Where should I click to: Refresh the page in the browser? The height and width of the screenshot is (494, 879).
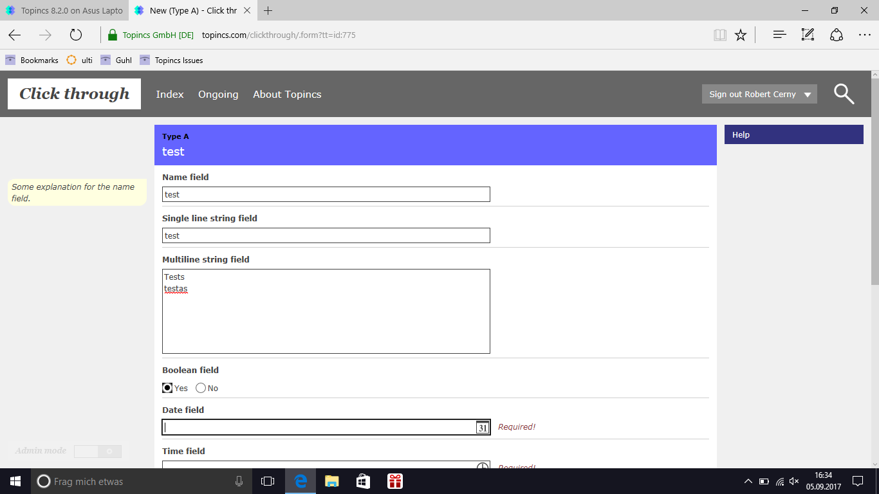coord(76,35)
